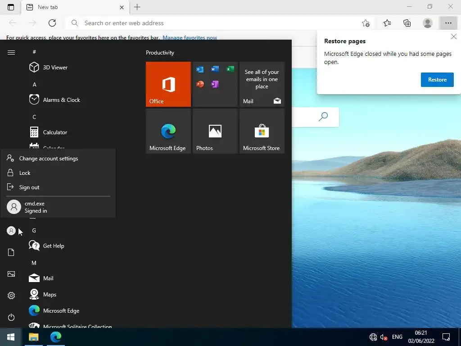Open Settings gear in Start sidebar
Screen dimensions: 461x346
11,296
